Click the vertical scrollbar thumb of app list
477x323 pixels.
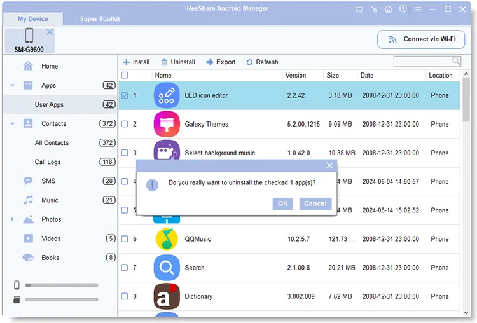coord(466,100)
